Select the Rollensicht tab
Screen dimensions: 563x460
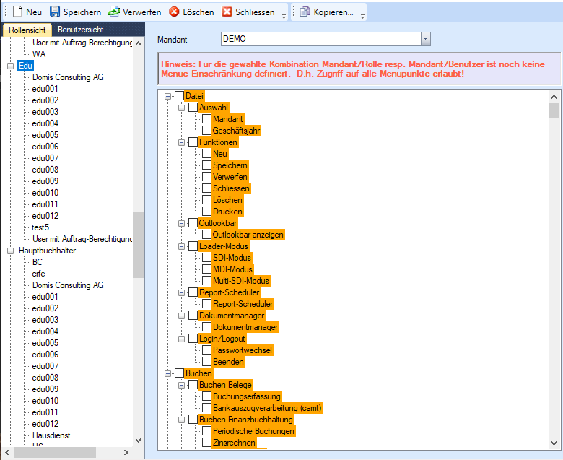(27, 30)
